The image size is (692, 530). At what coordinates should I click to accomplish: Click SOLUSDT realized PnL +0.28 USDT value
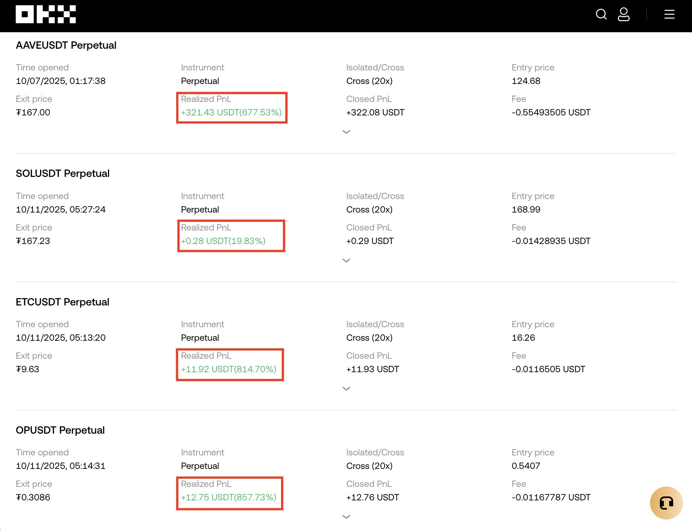click(223, 241)
